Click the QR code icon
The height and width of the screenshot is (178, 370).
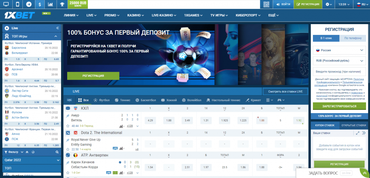pos(266,4)
